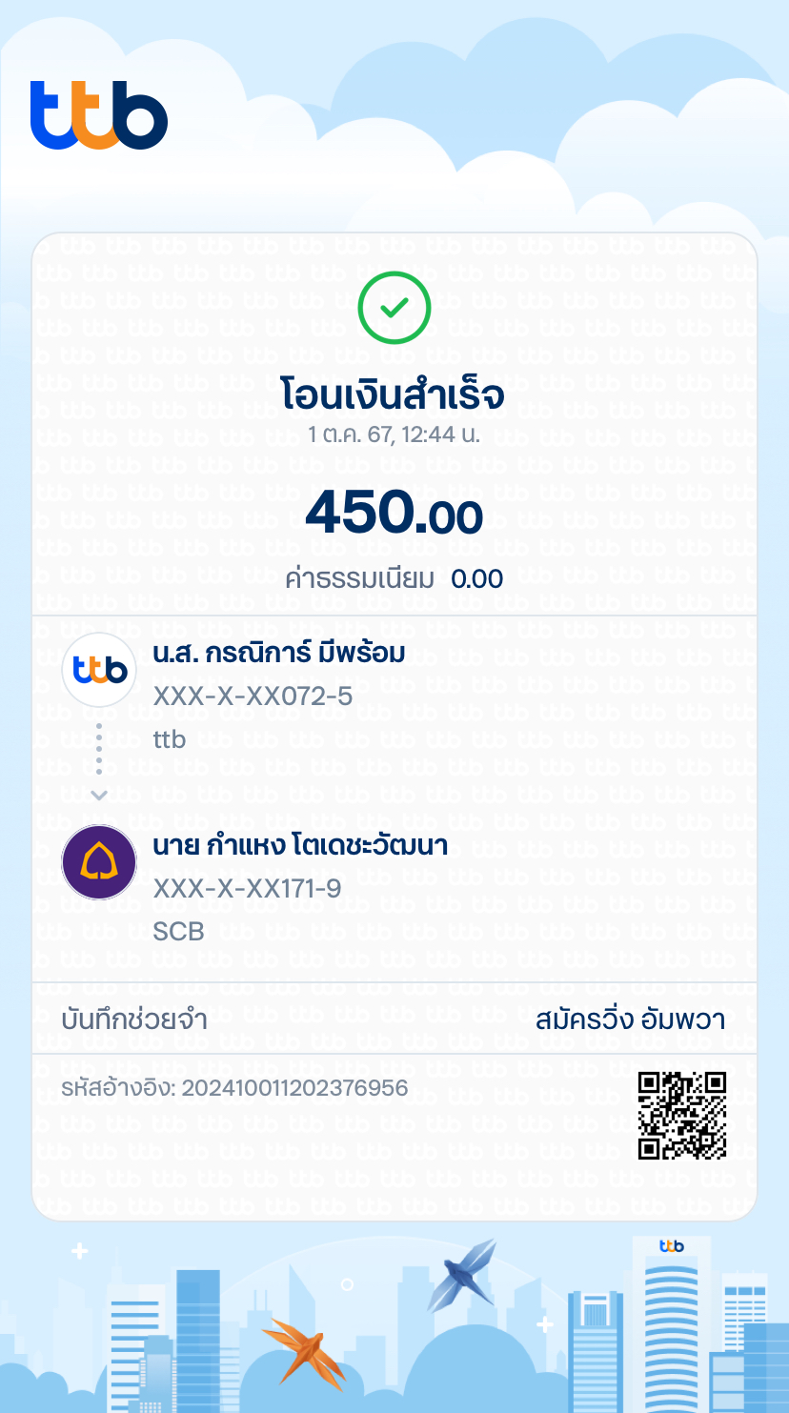This screenshot has height=1413, width=789.
Task: Select the โอนเงินสำเร็จ heading
Action: (393, 394)
